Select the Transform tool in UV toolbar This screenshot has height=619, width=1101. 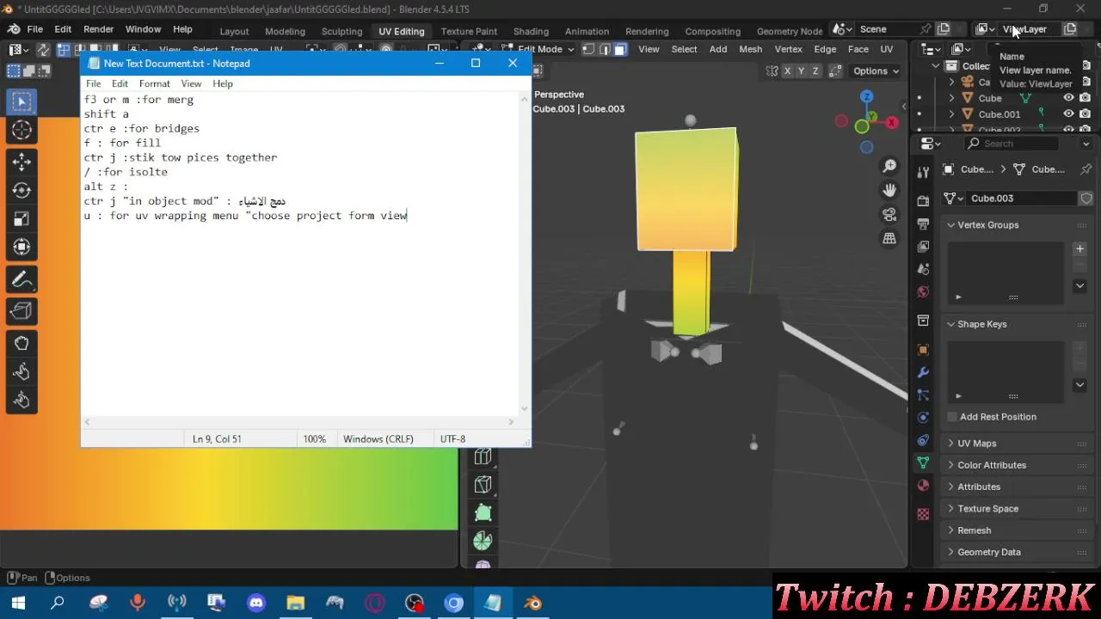pos(22,248)
